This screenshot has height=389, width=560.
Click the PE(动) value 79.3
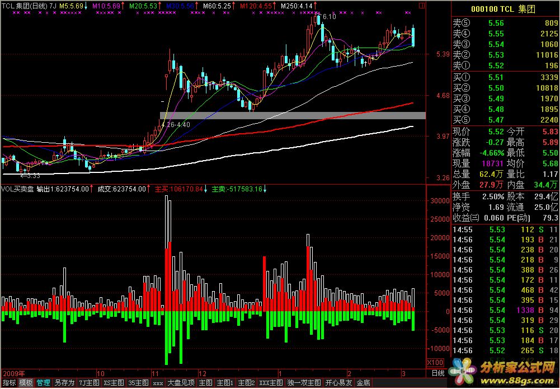point(551,218)
